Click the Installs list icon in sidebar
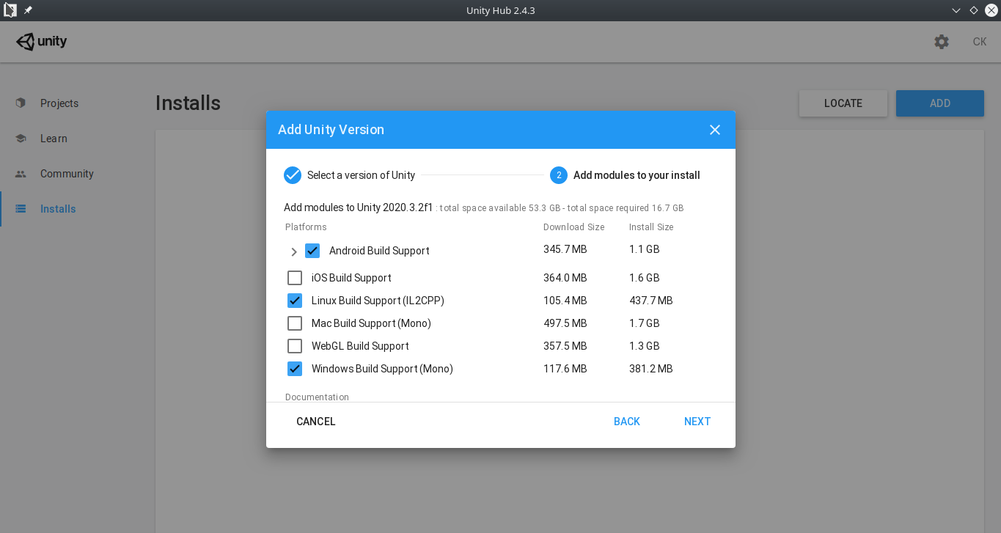Viewport: 1001px width, 533px height. pos(21,209)
